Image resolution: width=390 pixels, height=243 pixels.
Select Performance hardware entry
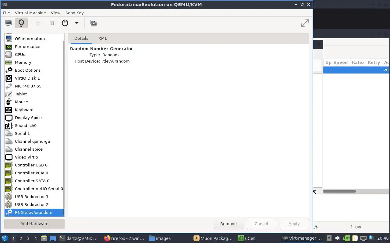click(x=34, y=46)
